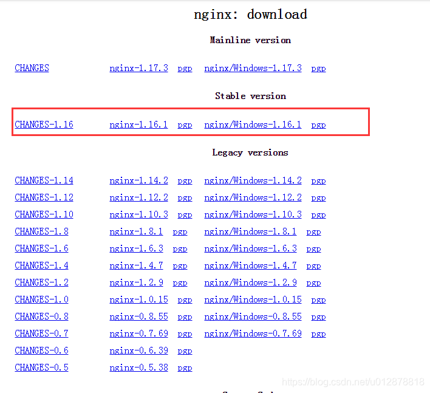Open CHANGES-0.8 link
Viewport: 430px width, 393px height.
tap(41, 316)
